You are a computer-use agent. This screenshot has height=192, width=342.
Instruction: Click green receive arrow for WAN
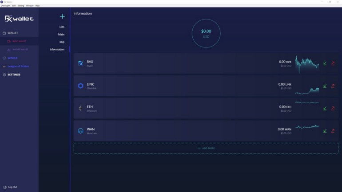pyautogui.click(x=325, y=131)
